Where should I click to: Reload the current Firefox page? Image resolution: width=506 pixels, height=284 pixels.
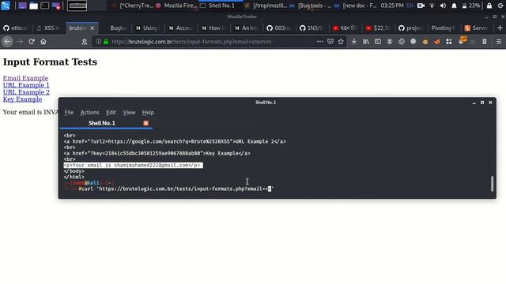point(32,42)
